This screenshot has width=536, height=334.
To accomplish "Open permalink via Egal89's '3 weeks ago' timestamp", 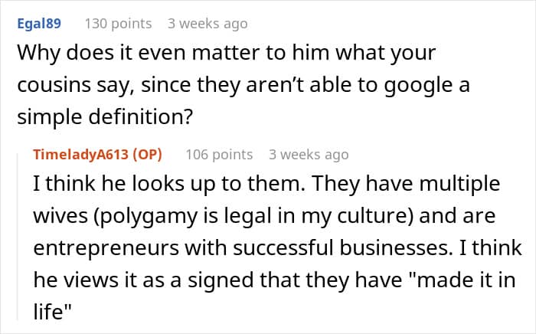I will tap(208, 24).
